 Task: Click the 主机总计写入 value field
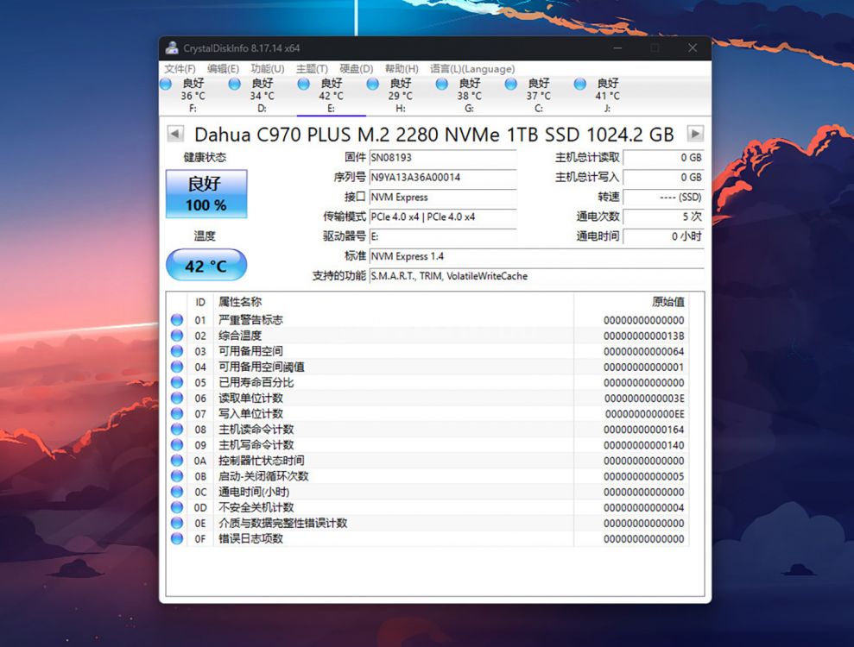pos(663,178)
